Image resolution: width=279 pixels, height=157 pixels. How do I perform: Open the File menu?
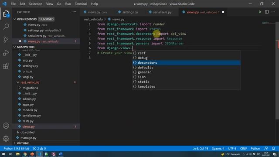pyautogui.click(x=13, y=4)
